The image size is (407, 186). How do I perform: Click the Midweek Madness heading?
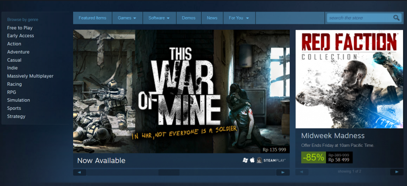(x=333, y=136)
